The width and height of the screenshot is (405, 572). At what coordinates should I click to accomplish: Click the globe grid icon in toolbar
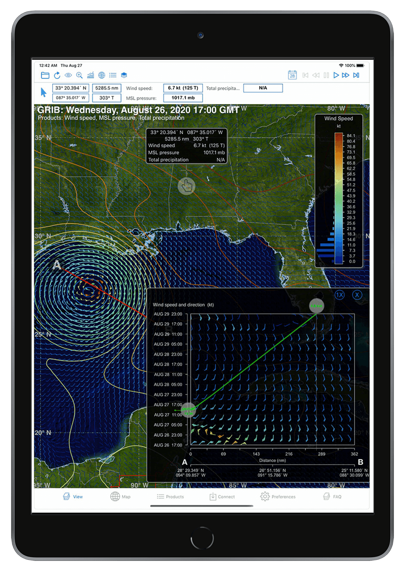[x=102, y=75]
